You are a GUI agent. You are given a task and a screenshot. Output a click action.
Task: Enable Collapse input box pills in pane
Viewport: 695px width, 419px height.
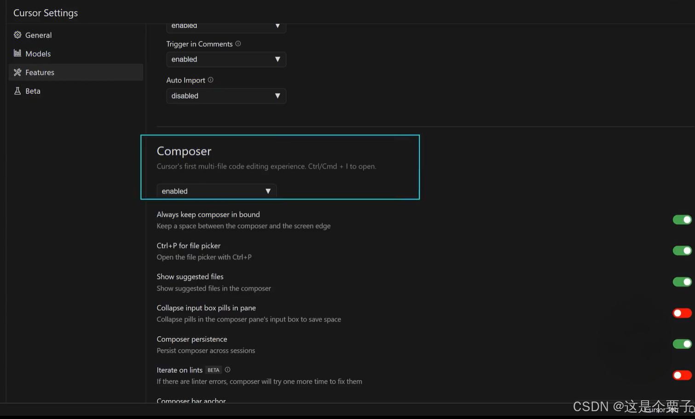pyautogui.click(x=682, y=313)
